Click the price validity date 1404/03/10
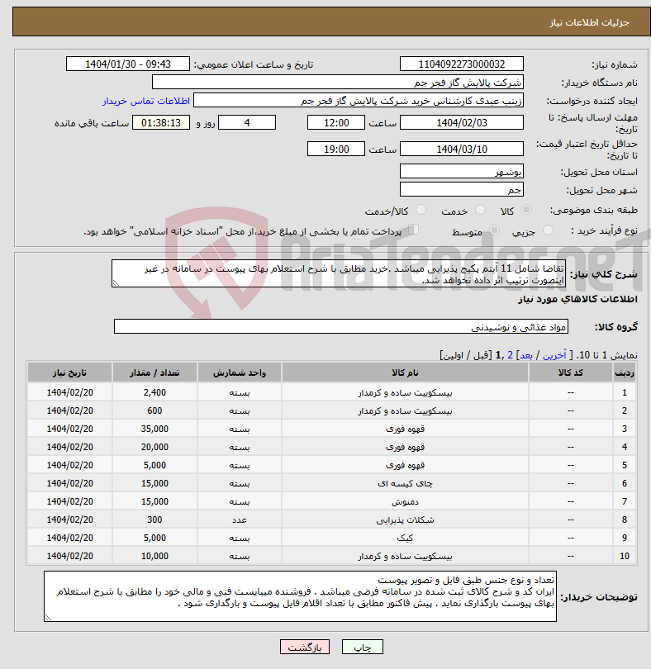 [462, 149]
